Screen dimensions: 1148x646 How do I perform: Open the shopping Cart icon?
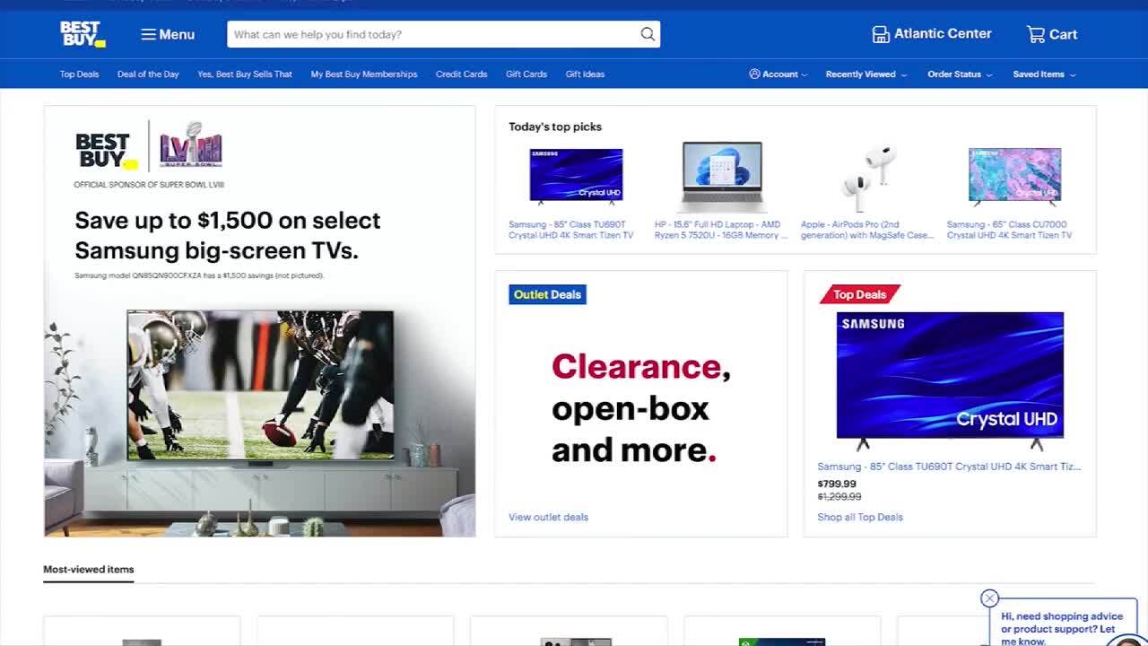click(1036, 34)
